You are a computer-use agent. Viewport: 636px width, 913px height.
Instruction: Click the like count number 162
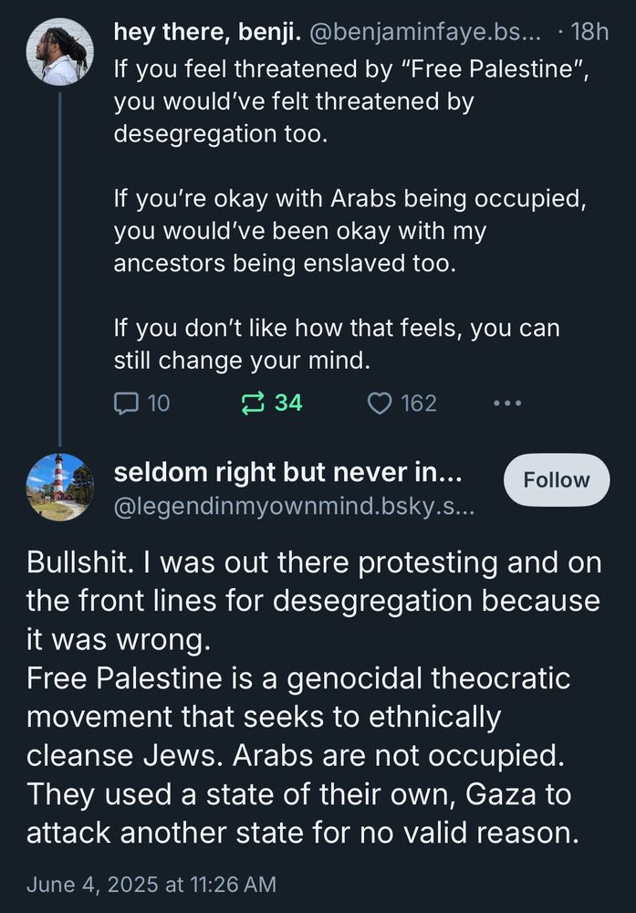[x=419, y=403]
